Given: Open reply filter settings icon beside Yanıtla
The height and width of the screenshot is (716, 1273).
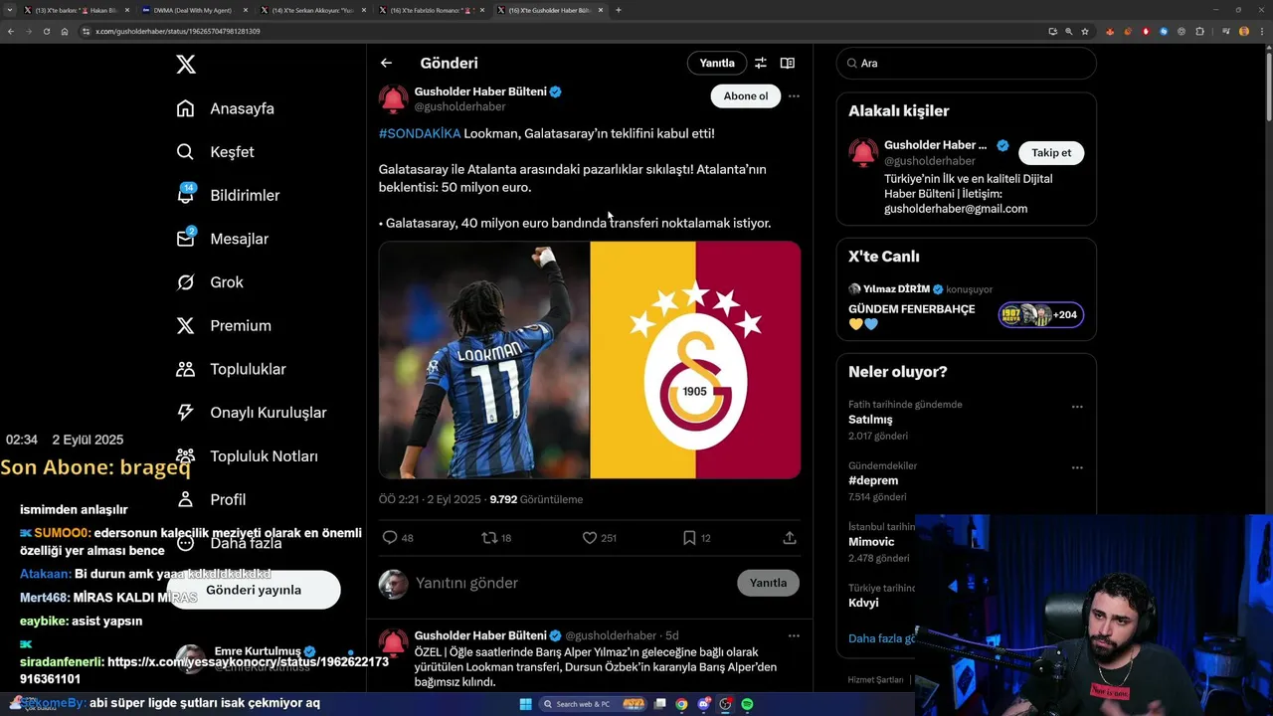Looking at the screenshot, I should (x=760, y=63).
